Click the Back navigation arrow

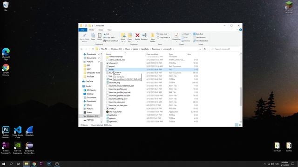81,49
